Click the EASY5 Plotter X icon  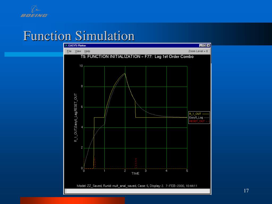66,45
